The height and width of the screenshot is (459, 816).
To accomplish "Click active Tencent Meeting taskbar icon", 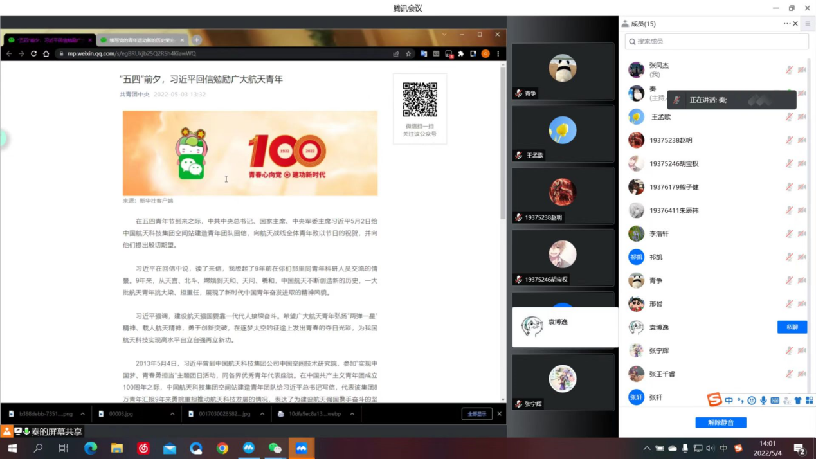I will tap(302, 448).
